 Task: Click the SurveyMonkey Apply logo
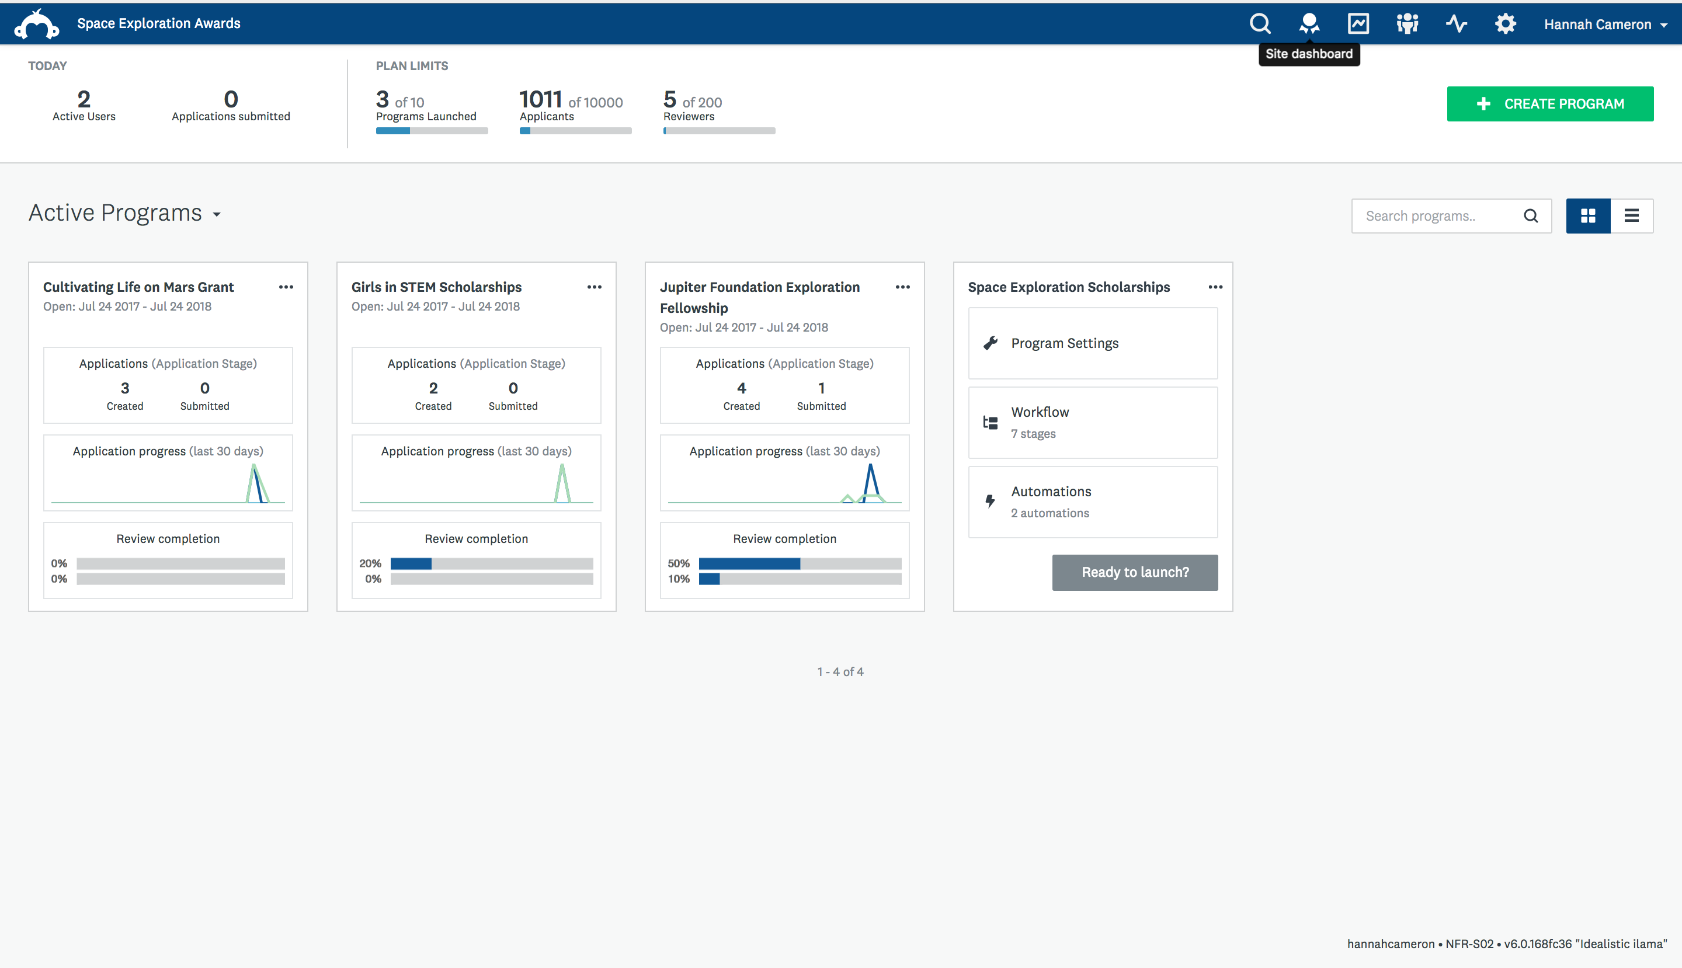[x=37, y=23]
